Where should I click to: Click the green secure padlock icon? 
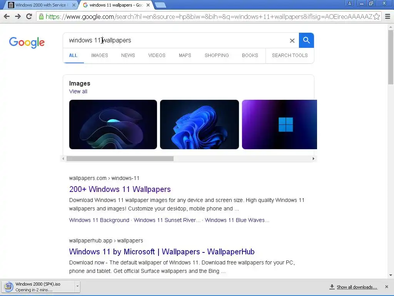pyautogui.click(x=41, y=17)
